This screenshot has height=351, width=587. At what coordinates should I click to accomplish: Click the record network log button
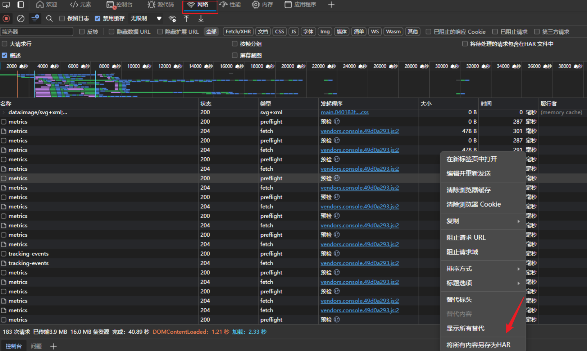click(6, 18)
